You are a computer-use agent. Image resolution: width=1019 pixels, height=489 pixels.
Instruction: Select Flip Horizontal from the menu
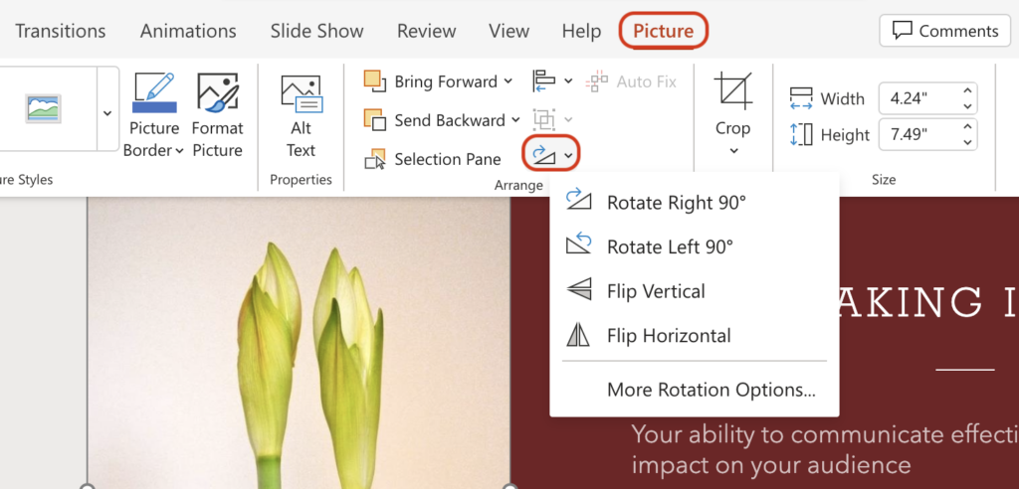(694, 336)
